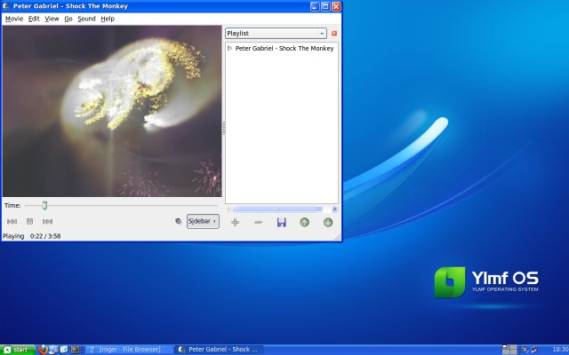Viewport: 569px width, 355px height.
Task: Click the start button on taskbar
Action: tap(18, 350)
